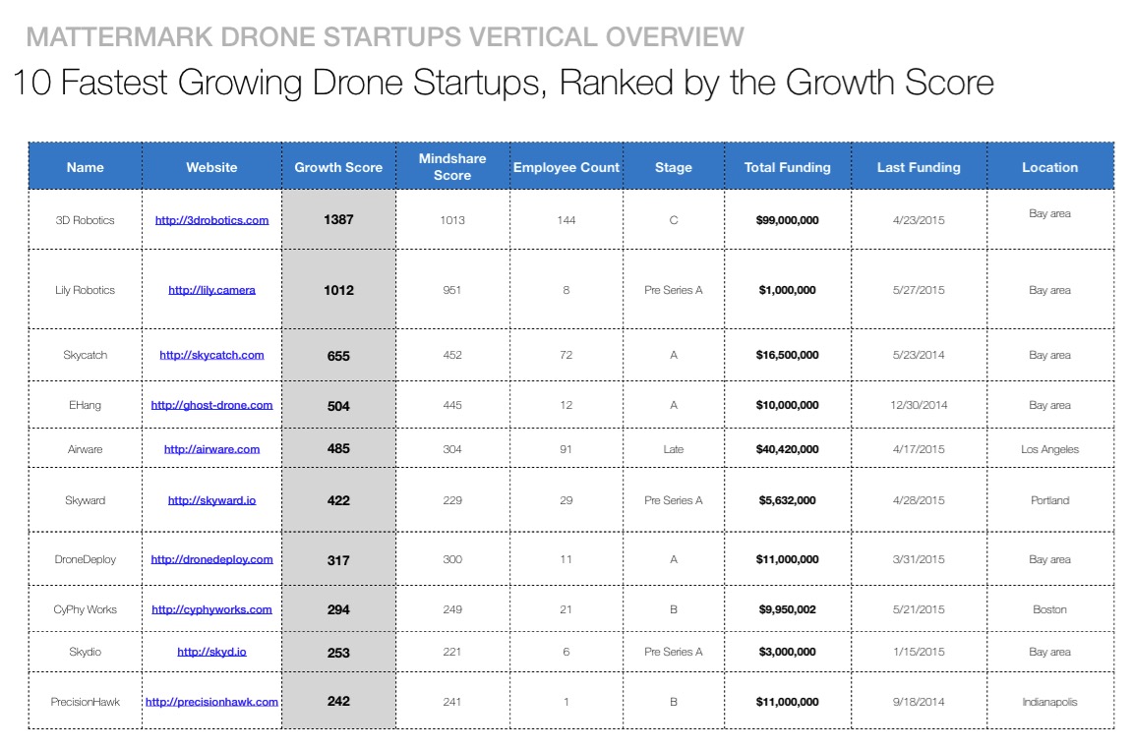The height and width of the screenshot is (748, 1131).
Task: Click the growth score 422 cell
Action: tap(339, 500)
